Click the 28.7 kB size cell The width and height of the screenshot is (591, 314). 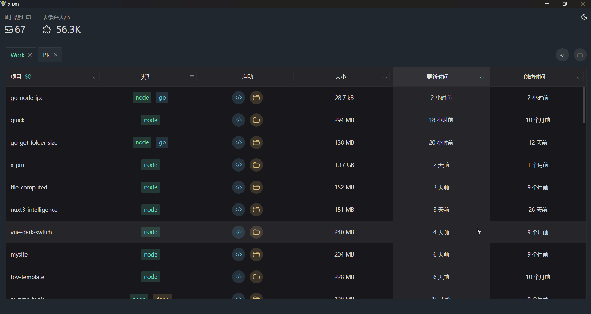tap(344, 98)
